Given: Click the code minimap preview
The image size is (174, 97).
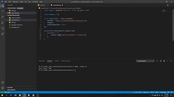Looking at the screenshot, I should [x=165, y=11].
